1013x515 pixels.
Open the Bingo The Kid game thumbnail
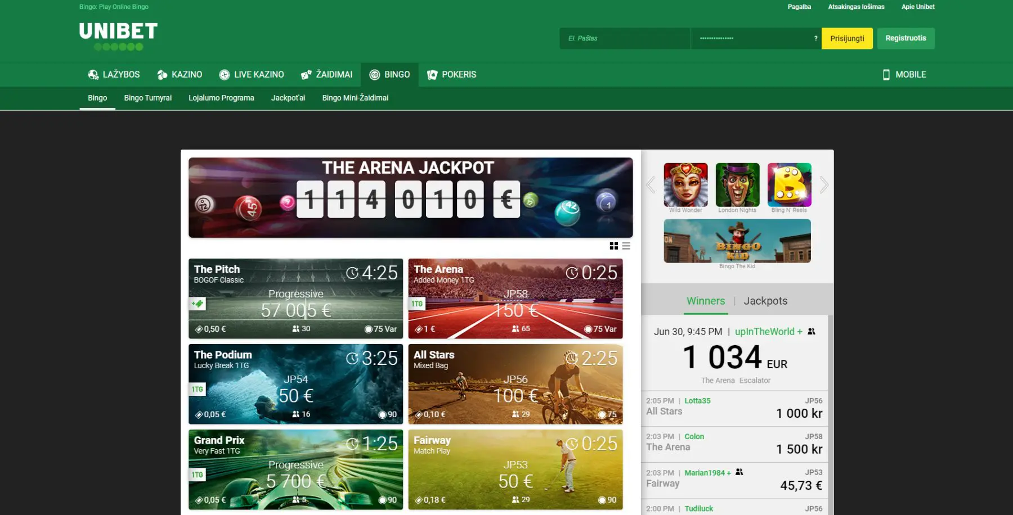click(x=737, y=241)
